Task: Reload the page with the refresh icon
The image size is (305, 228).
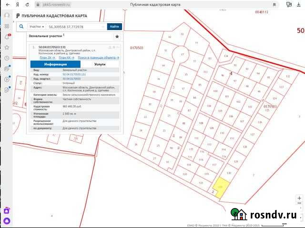Action: pyautogui.click(x=28, y=4)
